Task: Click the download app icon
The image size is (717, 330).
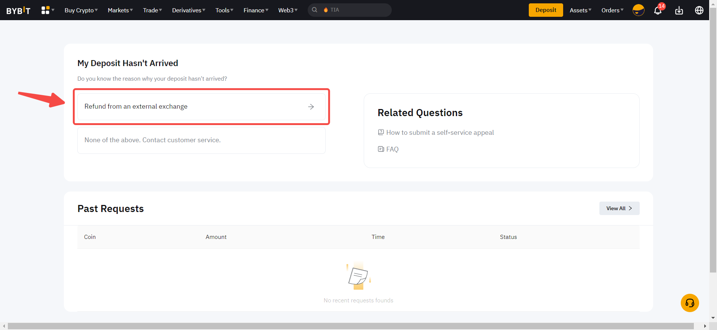Action: (679, 10)
